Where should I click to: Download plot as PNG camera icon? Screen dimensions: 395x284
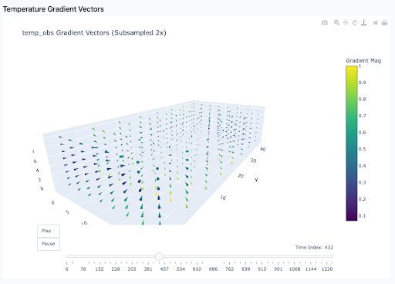click(325, 23)
